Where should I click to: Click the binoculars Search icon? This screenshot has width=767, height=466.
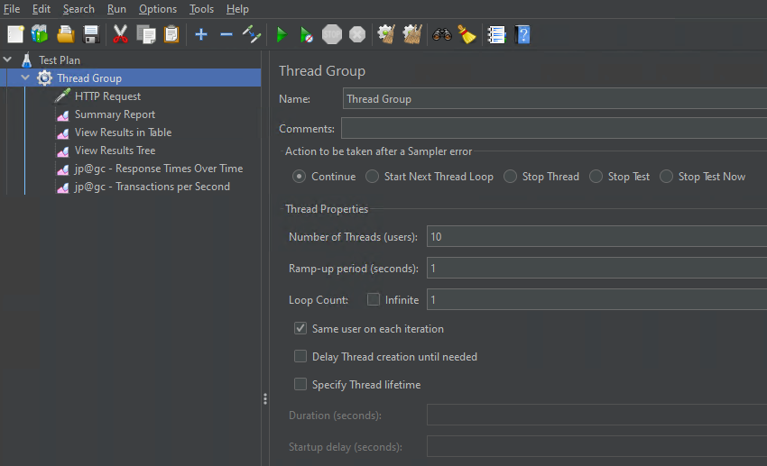442,34
